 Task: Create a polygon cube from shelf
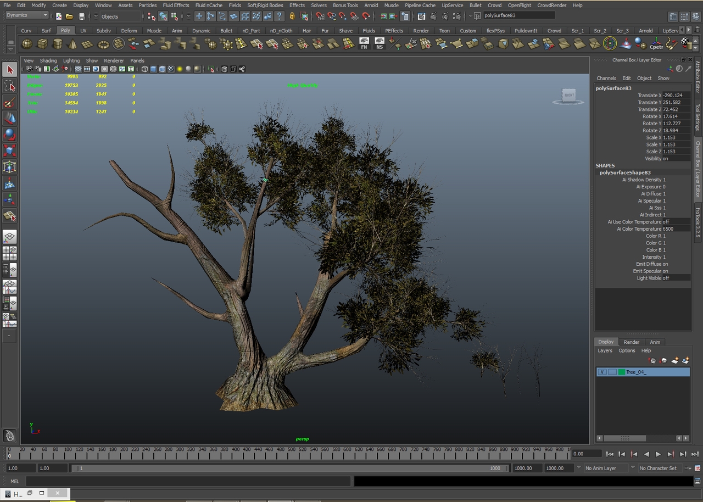click(x=42, y=43)
